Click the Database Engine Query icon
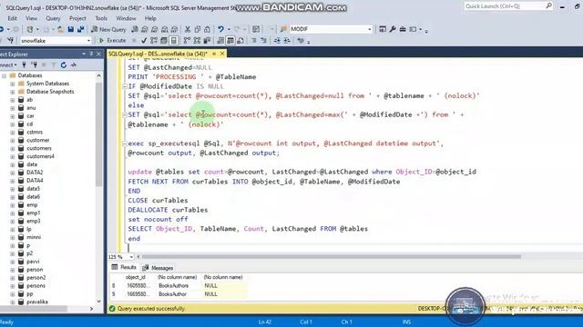 tap(135, 29)
